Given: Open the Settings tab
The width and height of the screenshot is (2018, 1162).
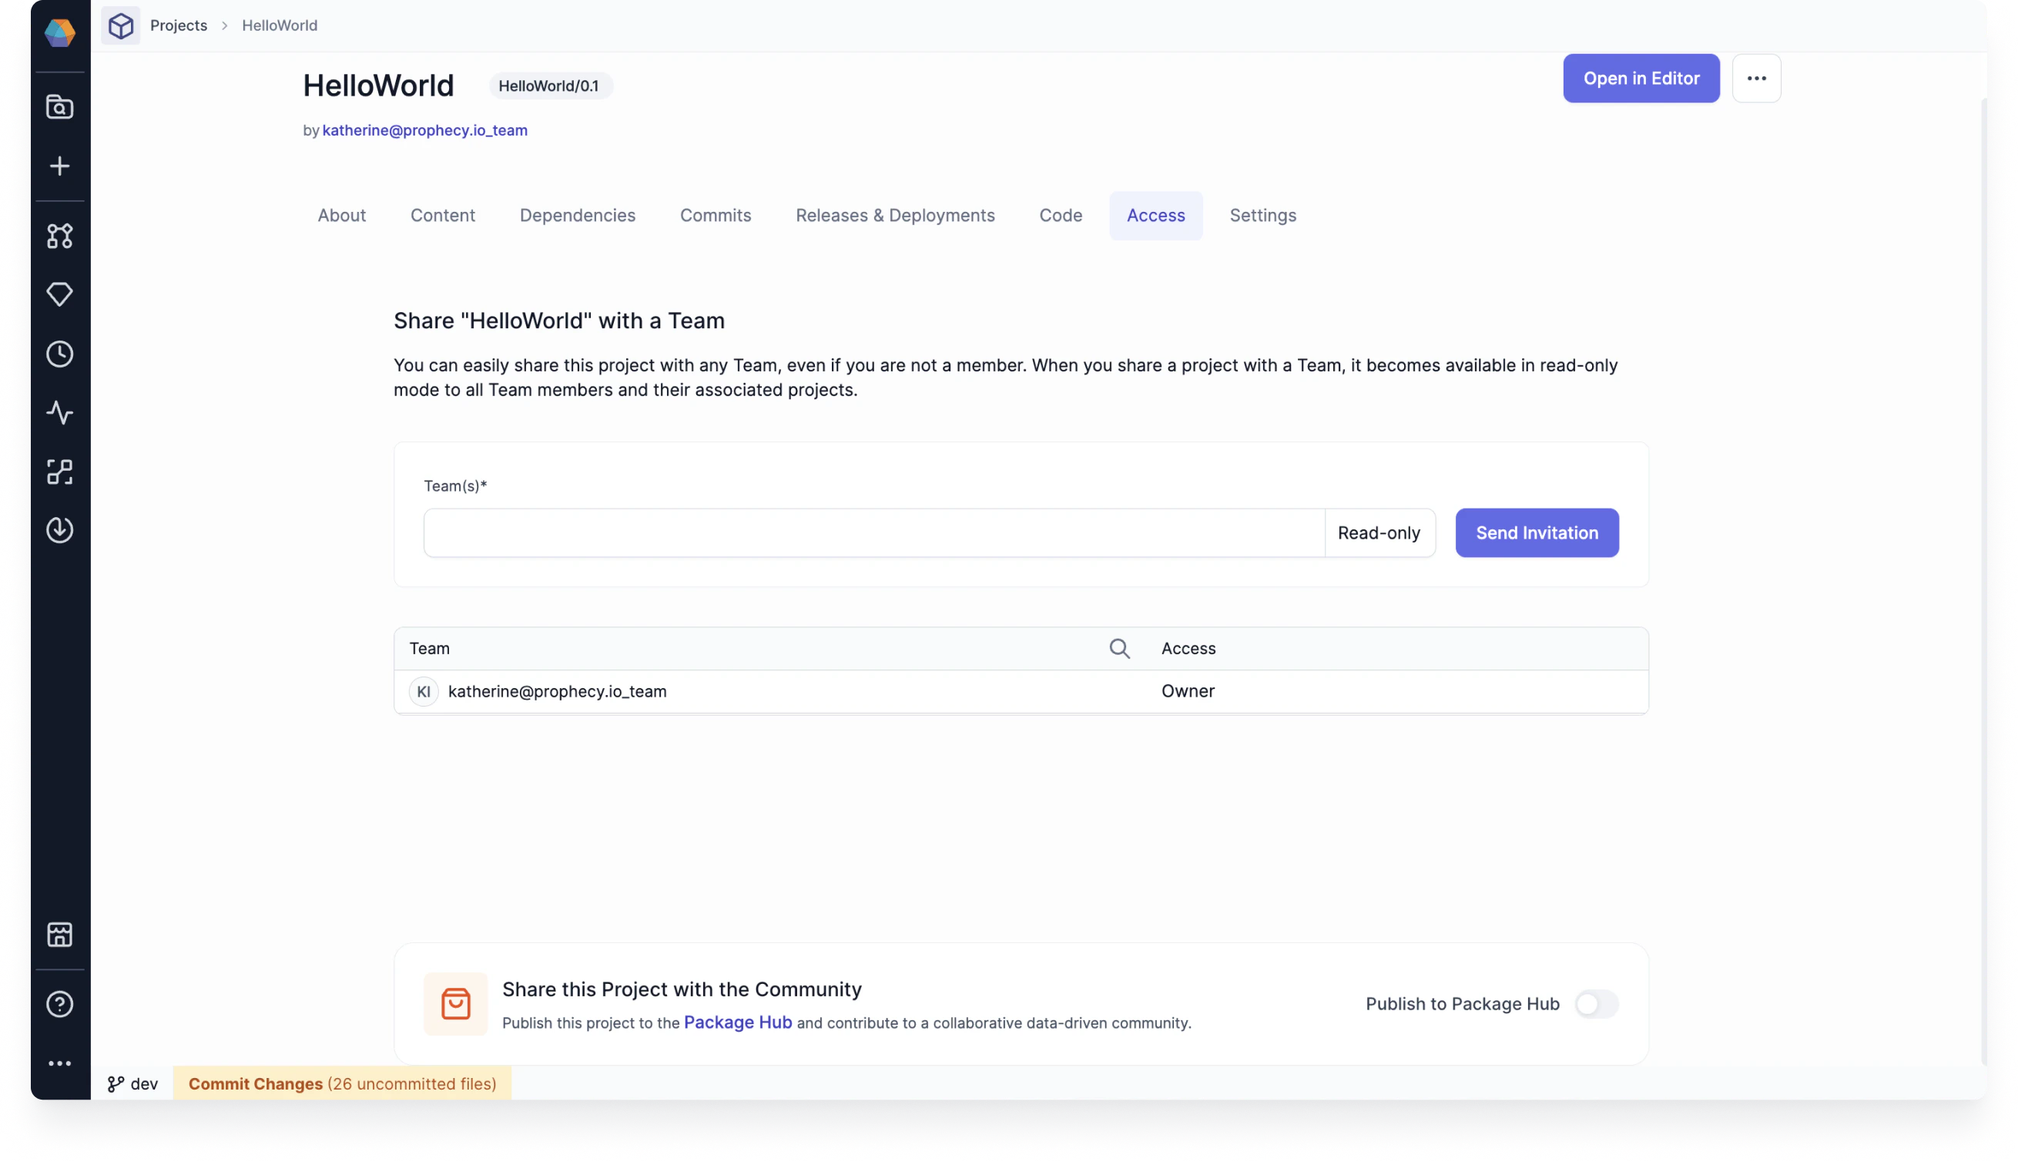Looking at the screenshot, I should click(1262, 215).
